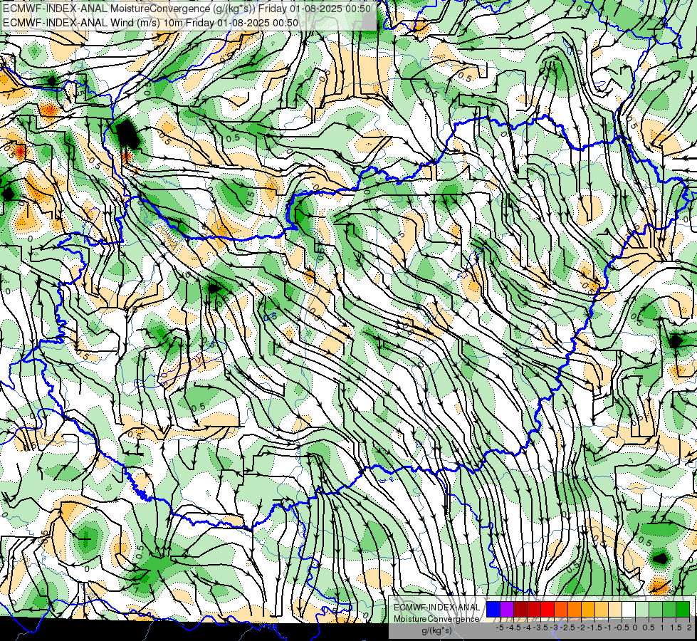Click the darkest green legend swatch
Screen dimensions: 697x641
pos(683,610)
